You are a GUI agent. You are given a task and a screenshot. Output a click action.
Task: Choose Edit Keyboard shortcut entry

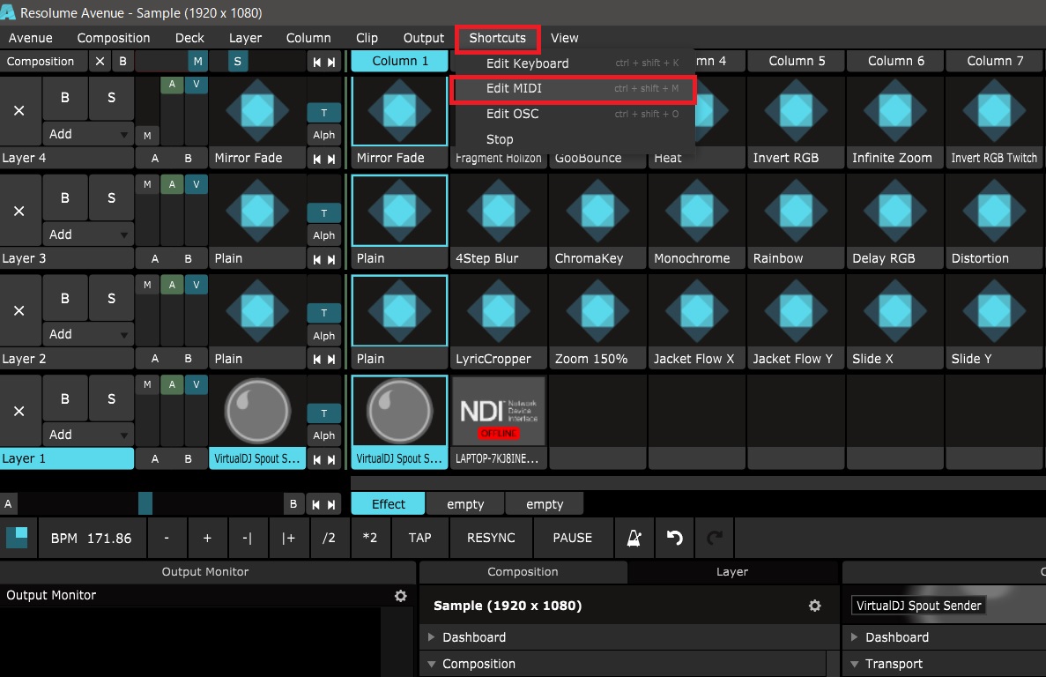574,63
